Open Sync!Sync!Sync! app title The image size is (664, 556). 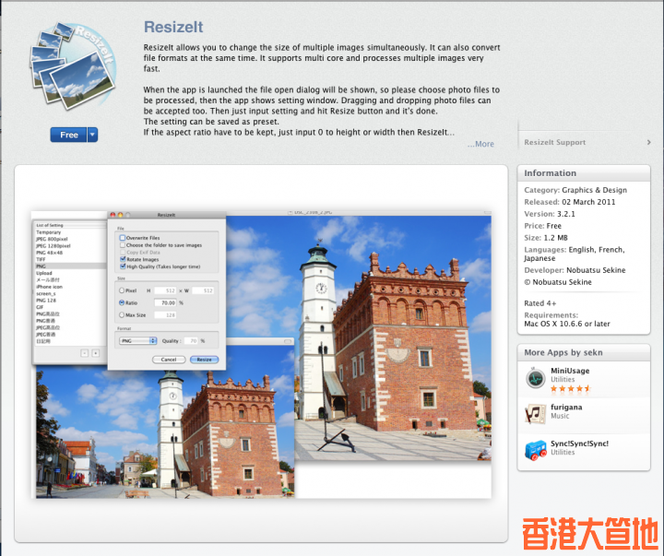(579, 444)
